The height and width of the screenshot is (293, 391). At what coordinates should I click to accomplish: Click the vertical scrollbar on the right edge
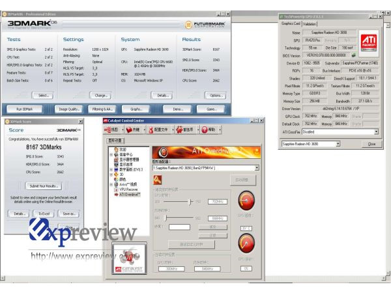coord(388,150)
